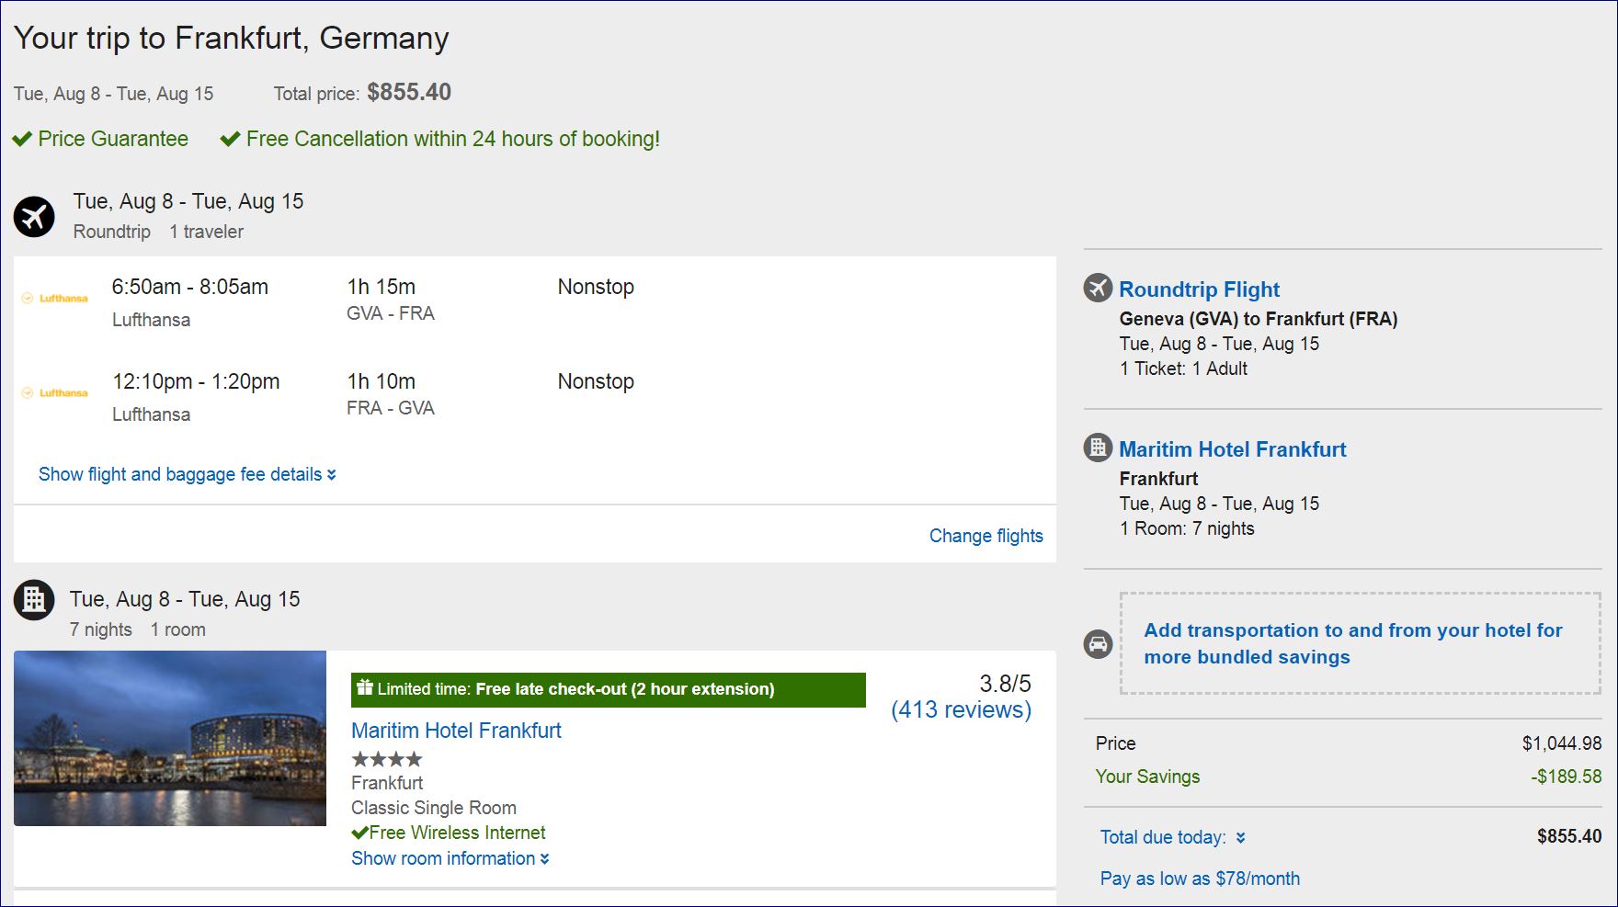Viewport: 1618px width, 907px height.
Task: Click the black hotel building icon
Action: 34,600
